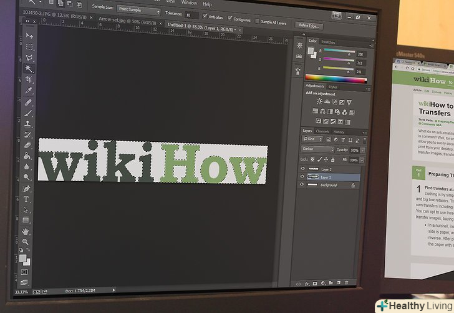Open Kind layer filter dropdown
The width and height of the screenshot is (454, 313).
[312, 139]
